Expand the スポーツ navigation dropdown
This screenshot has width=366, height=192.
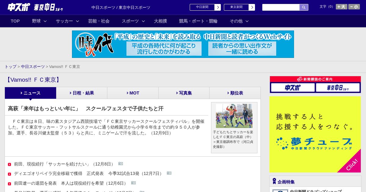pos(133,21)
